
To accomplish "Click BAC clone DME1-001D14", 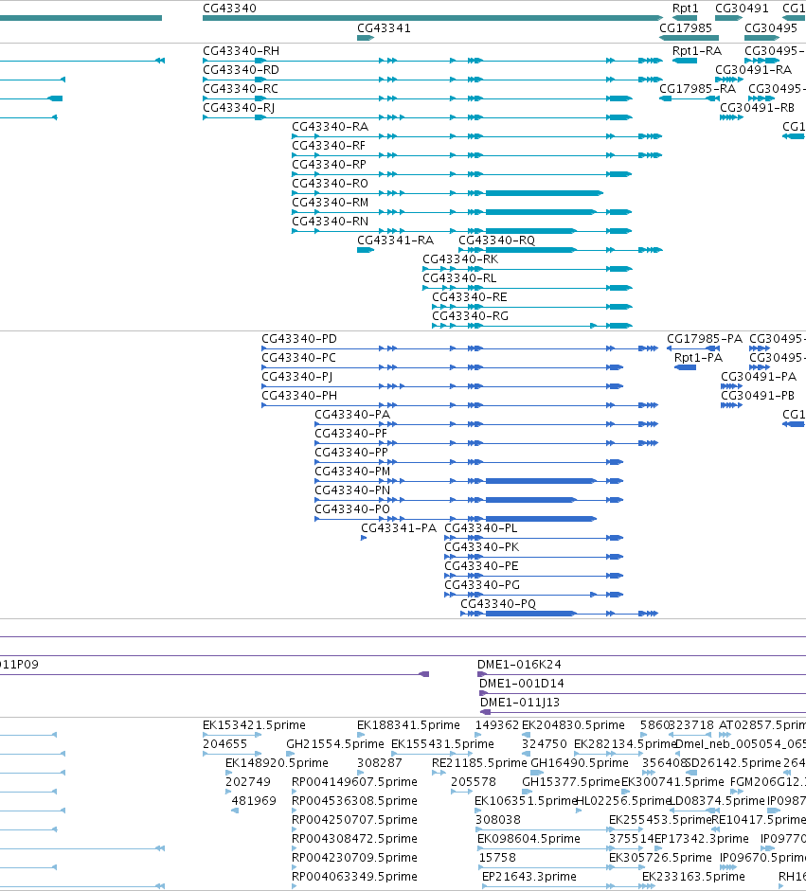I will click(521, 684).
